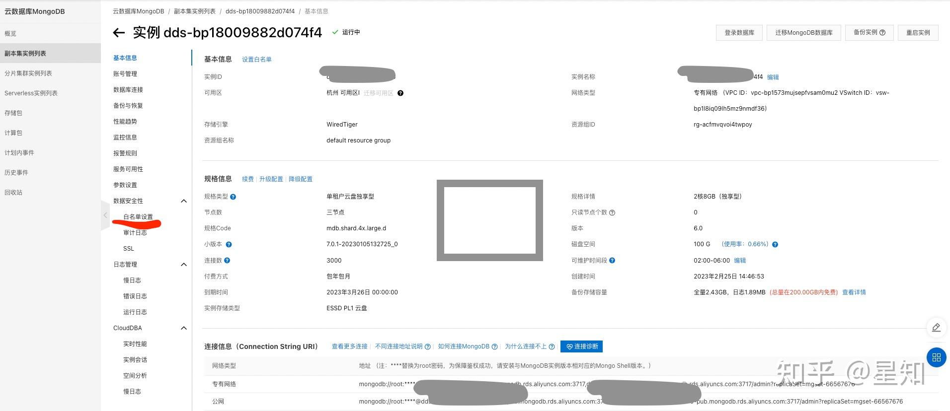This screenshot has height=411, width=950.
Task: Collapse the 日志管理 section
Action: [x=184, y=265]
